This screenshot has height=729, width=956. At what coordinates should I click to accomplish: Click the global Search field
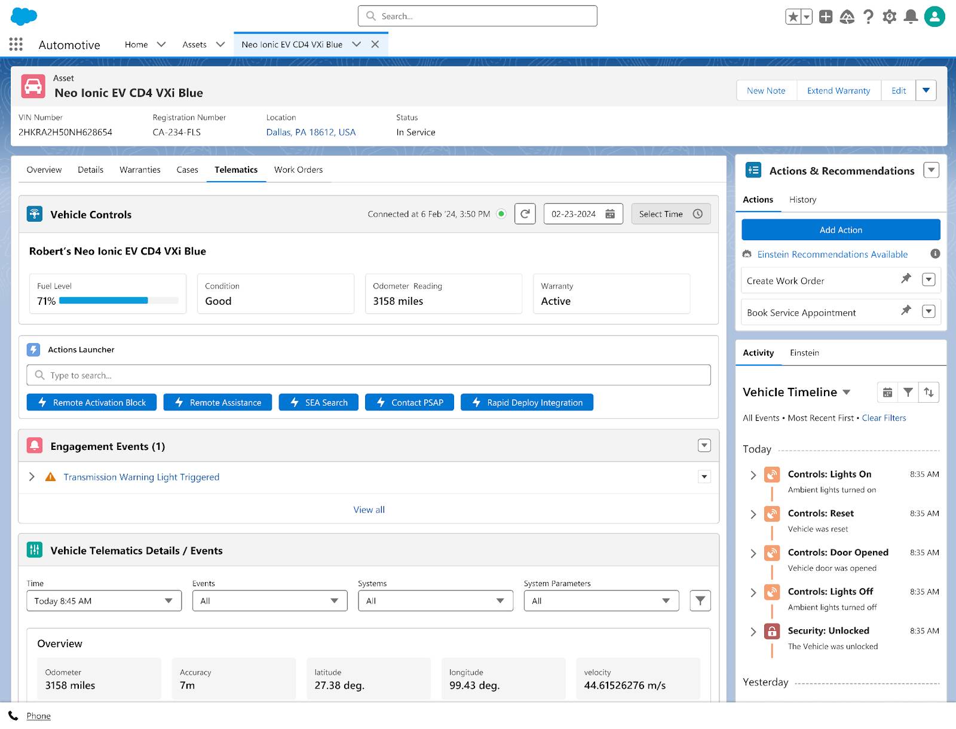click(477, 16)
